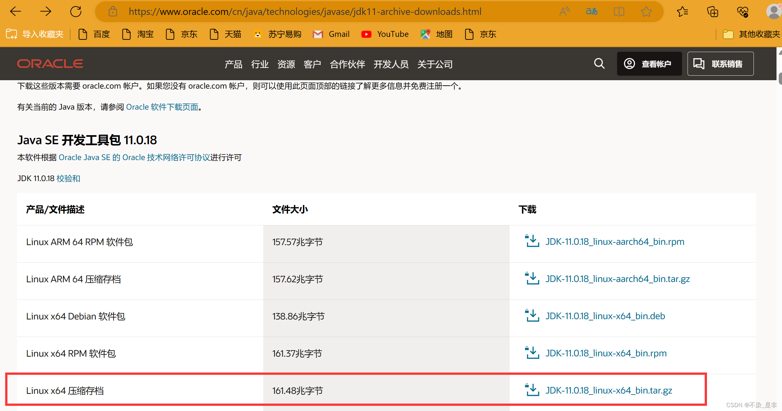Open the Collections icon
This screenshot has width=782, height=411.
pyautogui.click(x=712, y=12)
